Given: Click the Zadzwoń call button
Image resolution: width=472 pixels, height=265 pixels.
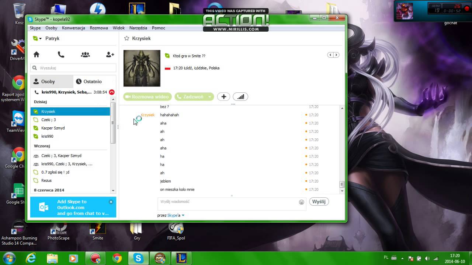Looking at the screenshot, I should (x=190, y=97).
